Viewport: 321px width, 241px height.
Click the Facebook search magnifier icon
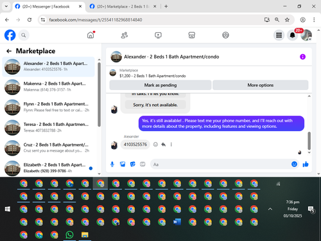pyautogui.click(x=24, y=35)
